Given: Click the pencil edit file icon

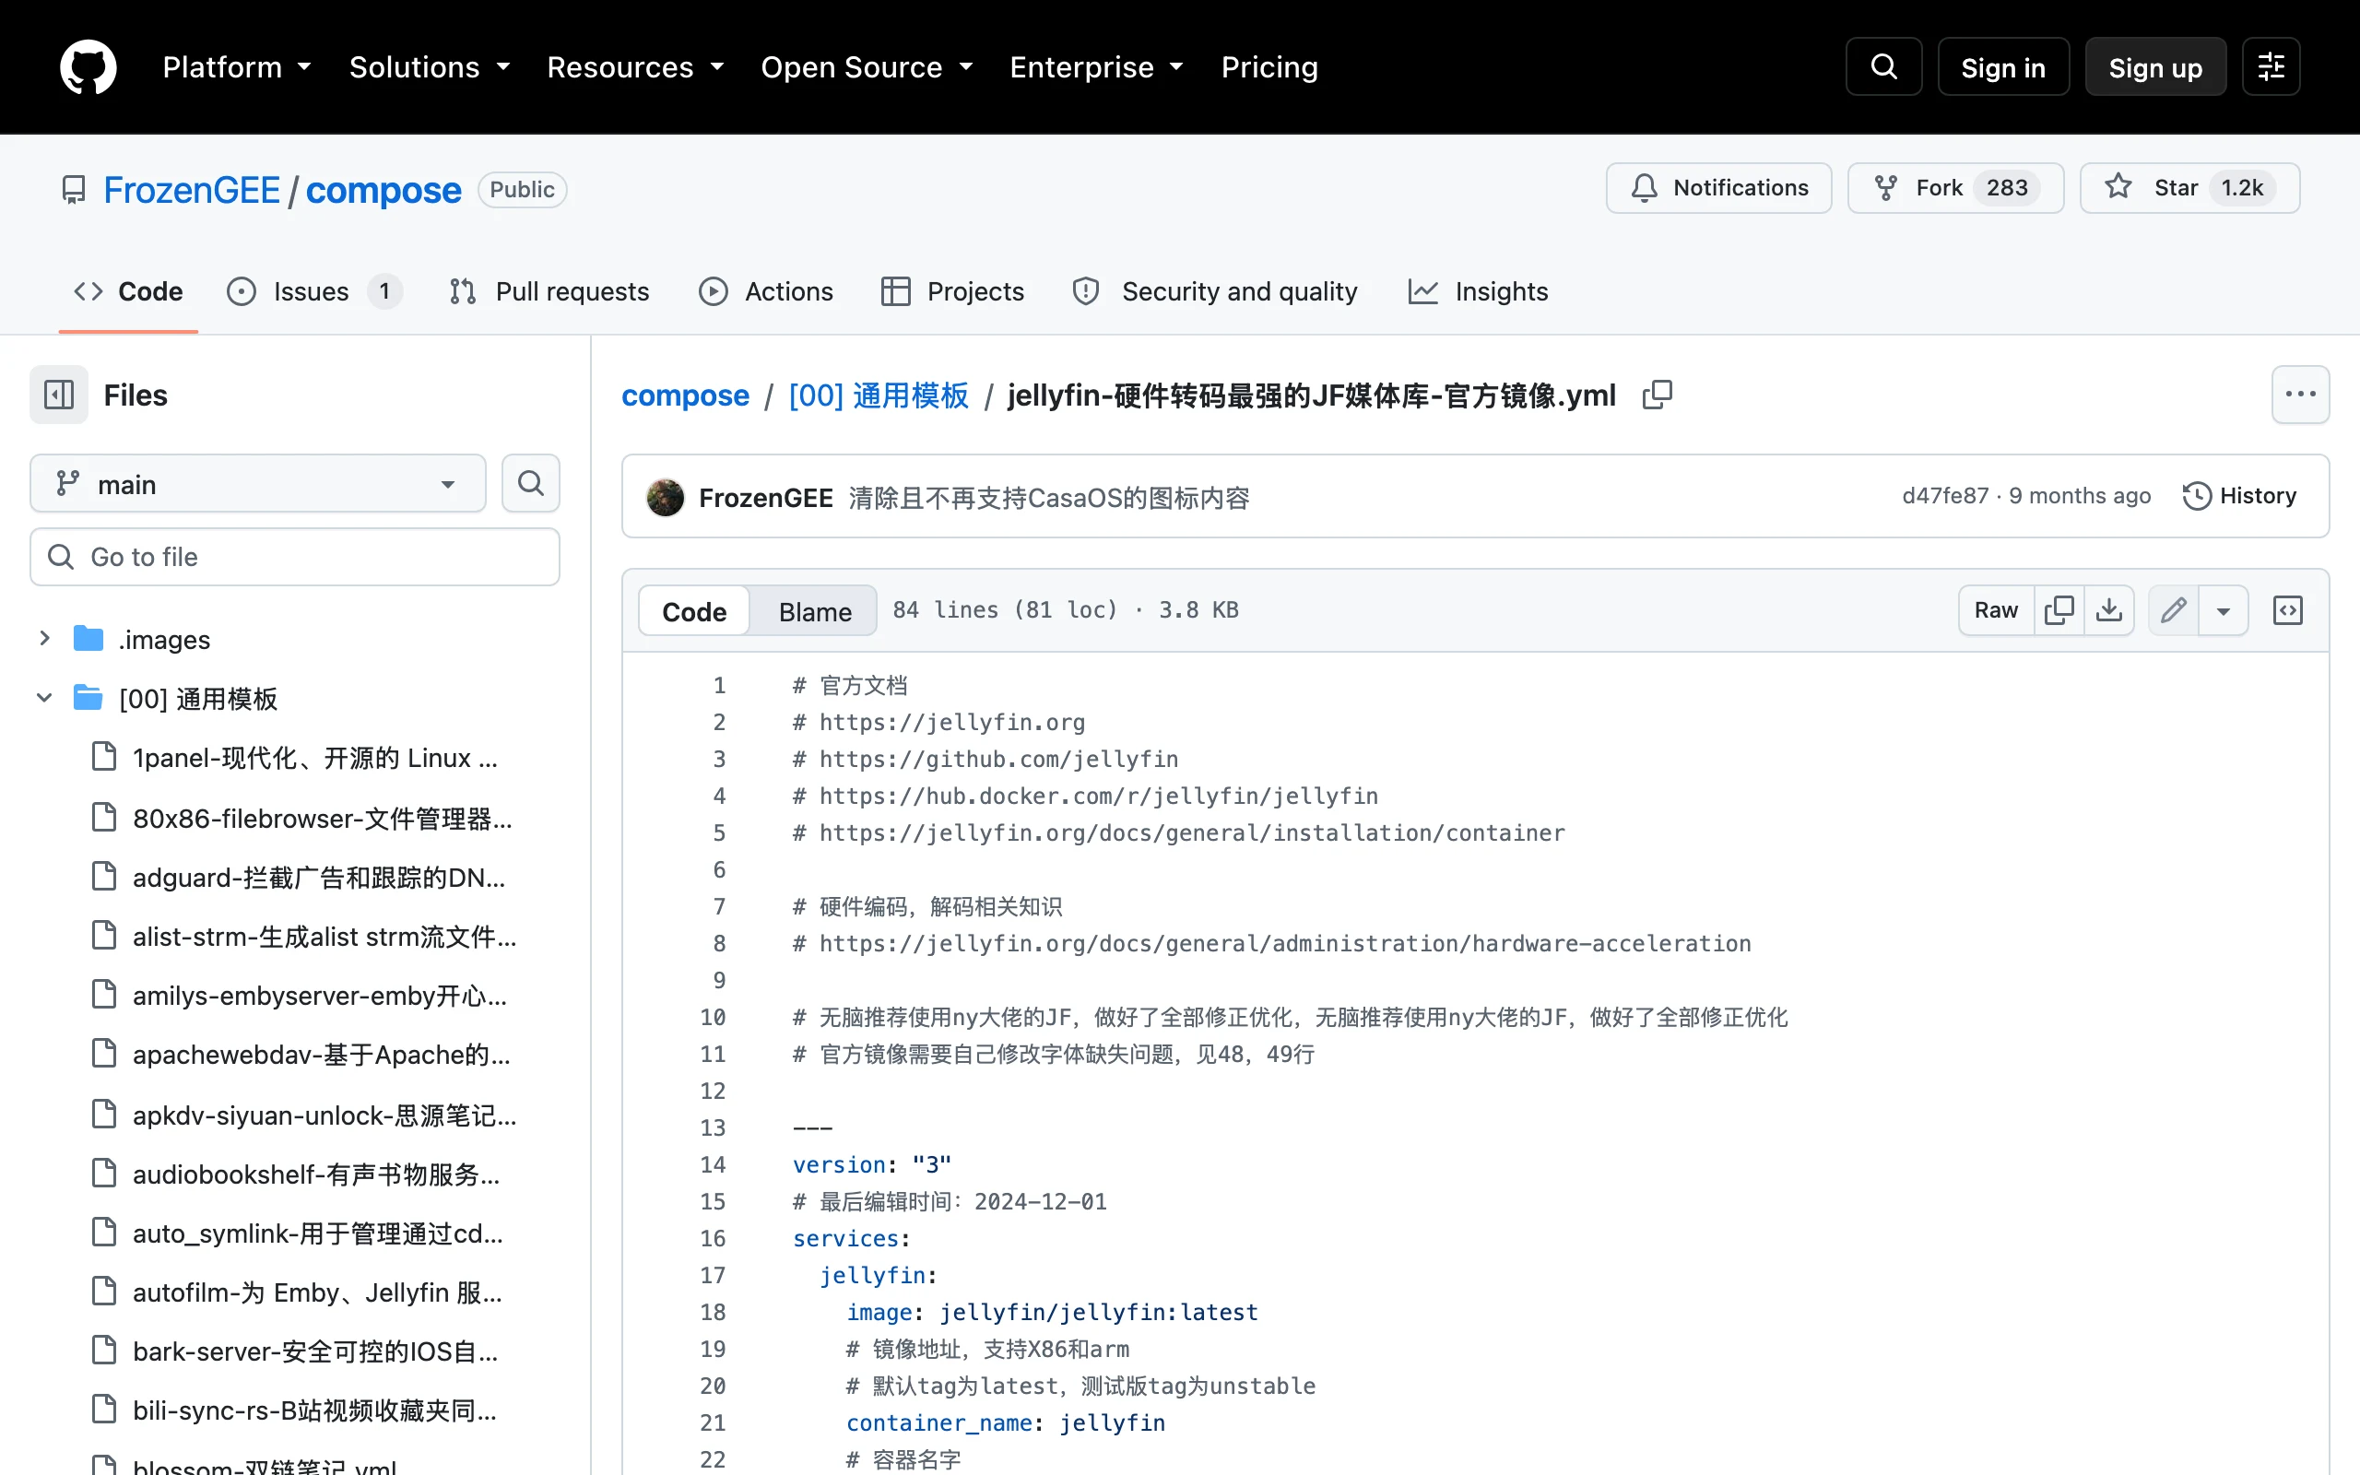Looking at the screenshot, I should (2173, 610).
